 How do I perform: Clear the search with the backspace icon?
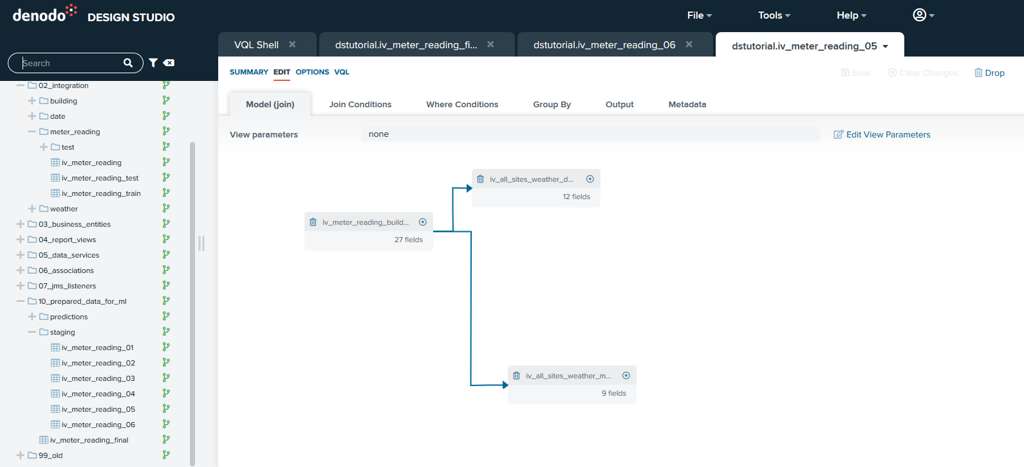(169, 63)
